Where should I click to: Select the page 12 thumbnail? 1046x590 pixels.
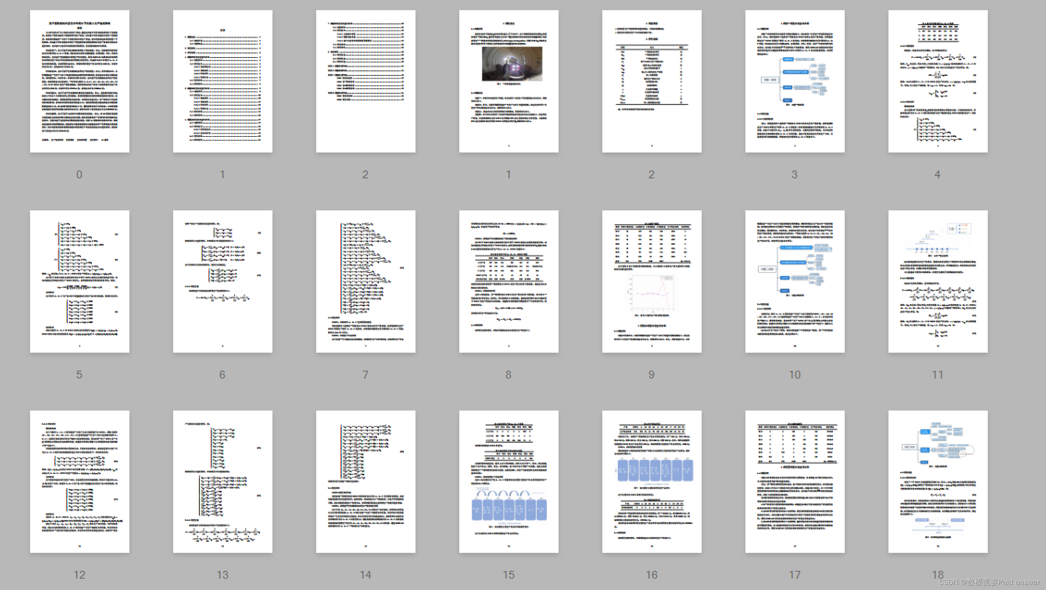pos(80,481)
